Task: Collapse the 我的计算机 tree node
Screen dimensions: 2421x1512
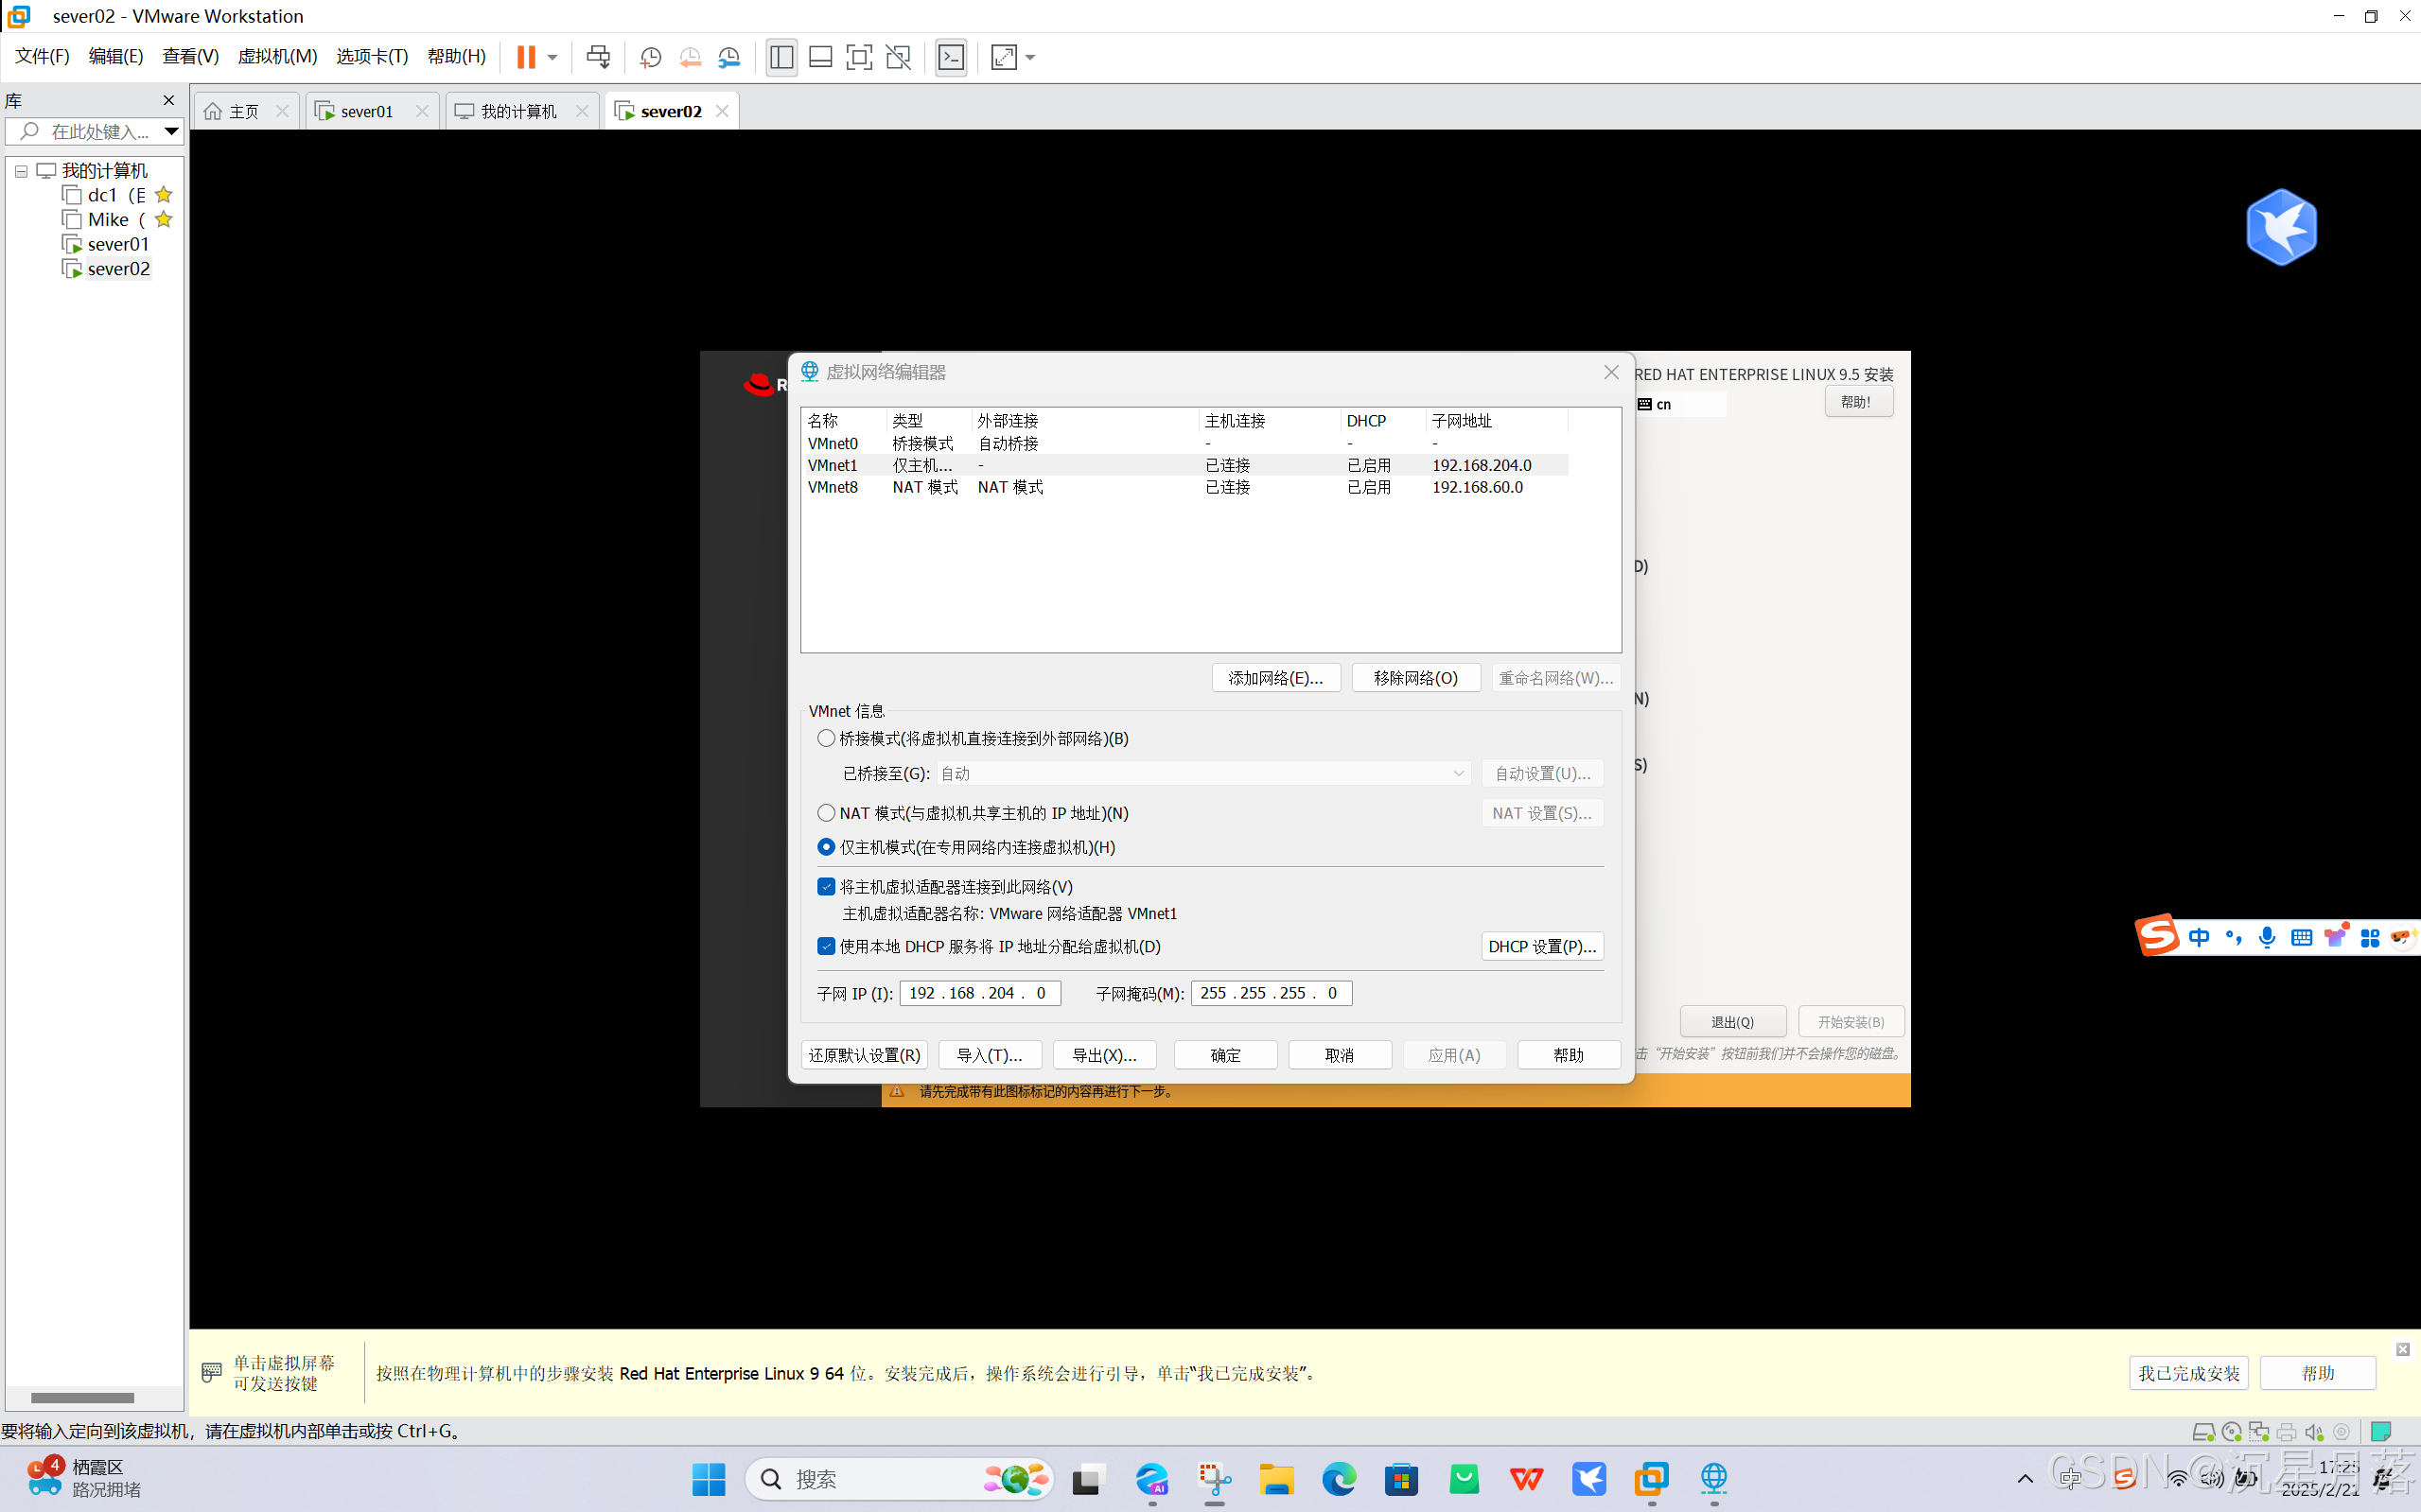Action: tap(21, 171)
